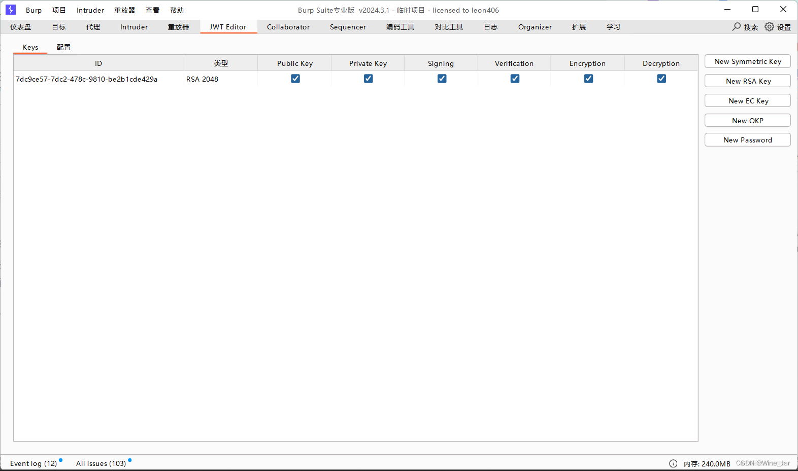
Task: Click the 内存: 240.0MB status text
Action: click(x=707, y=464)
